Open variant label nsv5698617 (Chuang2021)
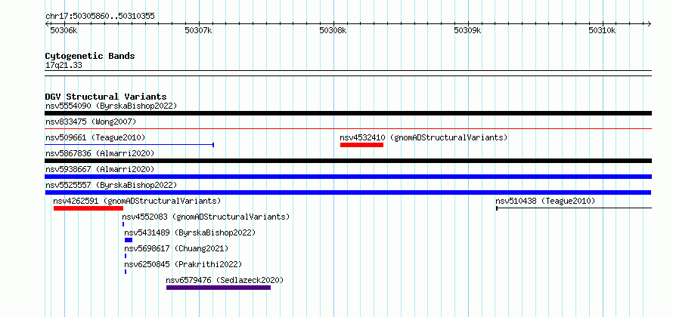Image resolution: width=673 pixels, height=317 pixels. point(176,248)
